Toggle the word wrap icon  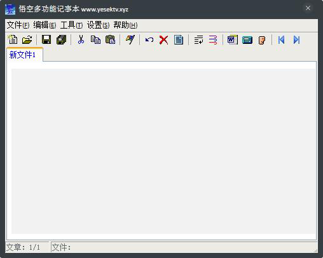(198, 39)
